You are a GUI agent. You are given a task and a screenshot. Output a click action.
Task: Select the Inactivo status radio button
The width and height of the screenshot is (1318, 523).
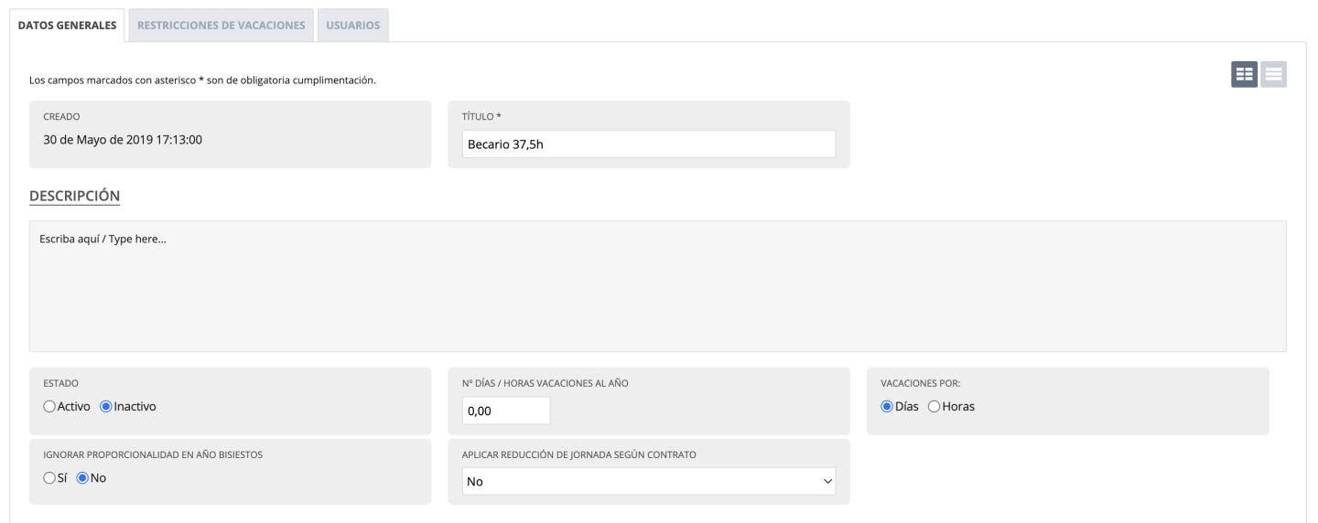(x=105, y=407)
